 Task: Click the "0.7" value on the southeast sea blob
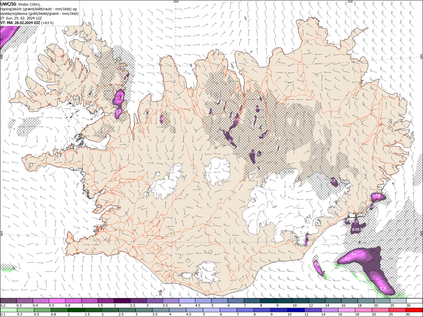tap(348, 259)
